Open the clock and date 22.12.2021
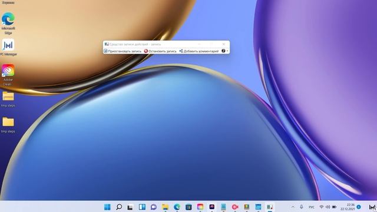The width and height of the screenshot is (377, 212). pyautogui.click(x=348, y=207)
